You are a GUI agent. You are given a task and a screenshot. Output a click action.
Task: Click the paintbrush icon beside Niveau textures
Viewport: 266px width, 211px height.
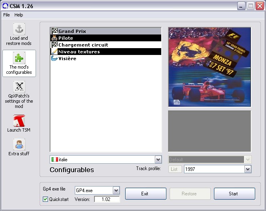click(x=54, y=51)
